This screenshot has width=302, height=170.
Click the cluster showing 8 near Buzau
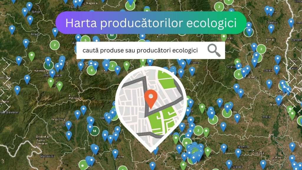point(213,119)
